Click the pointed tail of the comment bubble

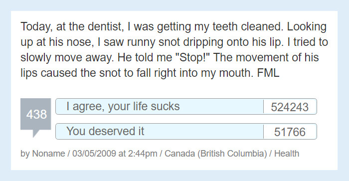(36, 133)
